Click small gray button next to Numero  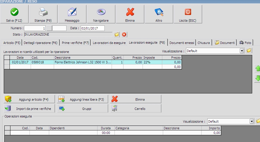tap(49, 28)
